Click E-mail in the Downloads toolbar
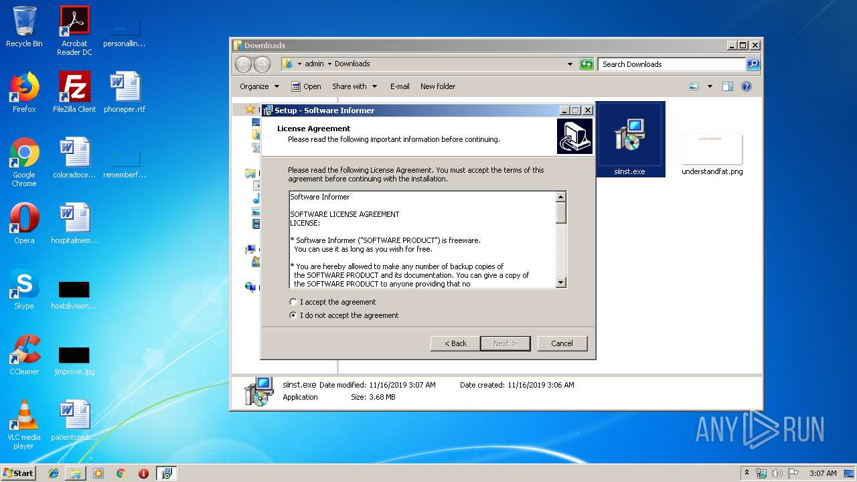 (x=400, y=86)
